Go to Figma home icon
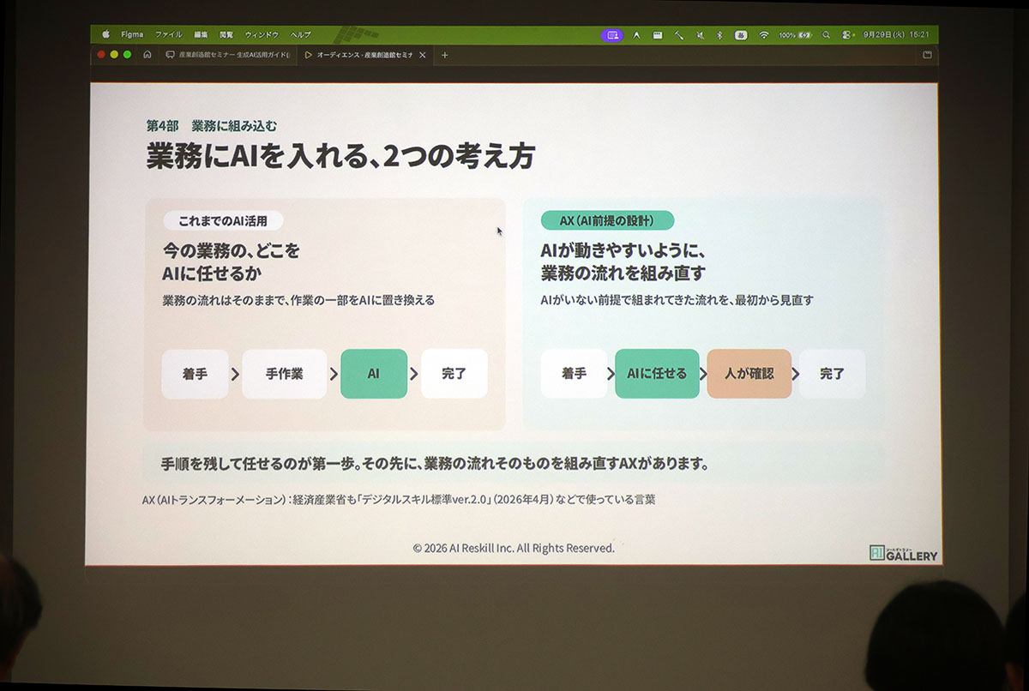Viewport: 1029px width, 691px height. click(147, 55)
